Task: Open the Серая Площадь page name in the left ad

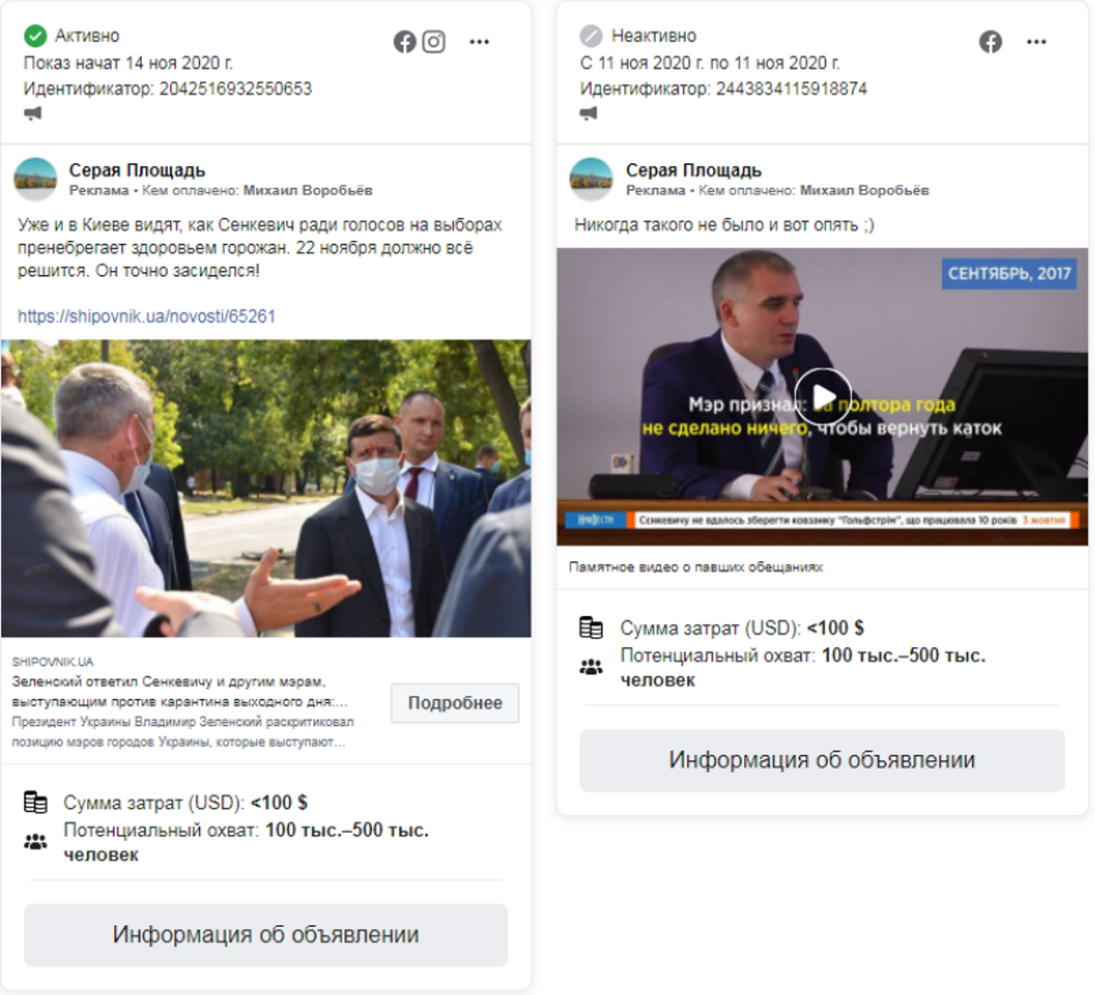Action: coord(137,169)
